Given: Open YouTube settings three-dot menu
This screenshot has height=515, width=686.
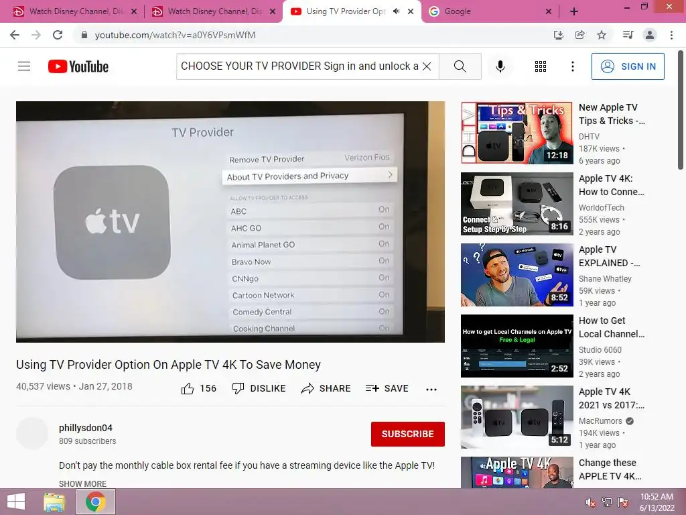Looking at the screenshot, I should [x=573, y=66].
